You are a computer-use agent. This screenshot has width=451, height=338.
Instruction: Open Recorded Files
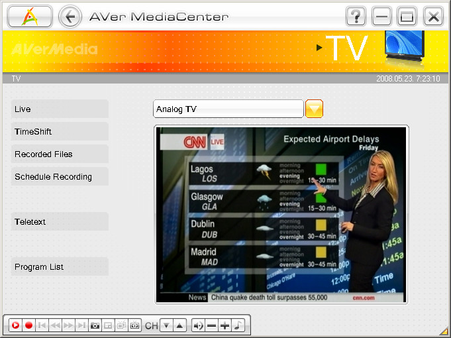point(60,154)
